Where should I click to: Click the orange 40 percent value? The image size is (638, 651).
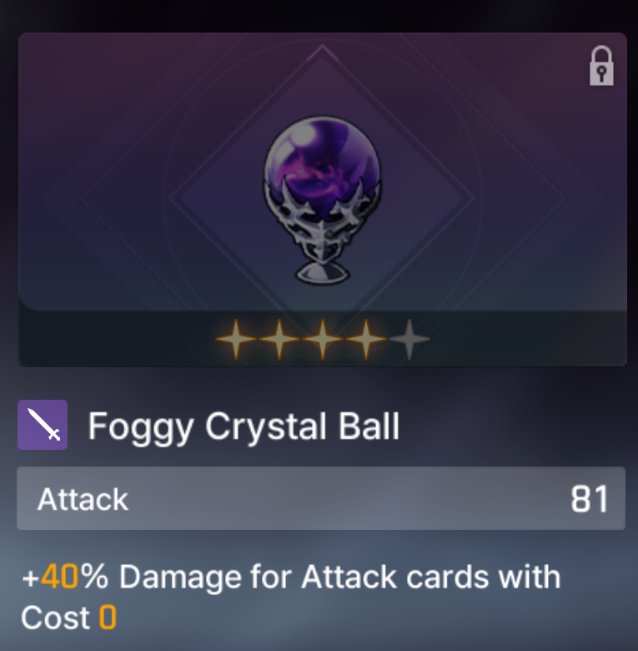coord(60,576)
